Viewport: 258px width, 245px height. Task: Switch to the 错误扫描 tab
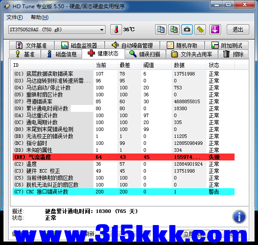point(145,54)
